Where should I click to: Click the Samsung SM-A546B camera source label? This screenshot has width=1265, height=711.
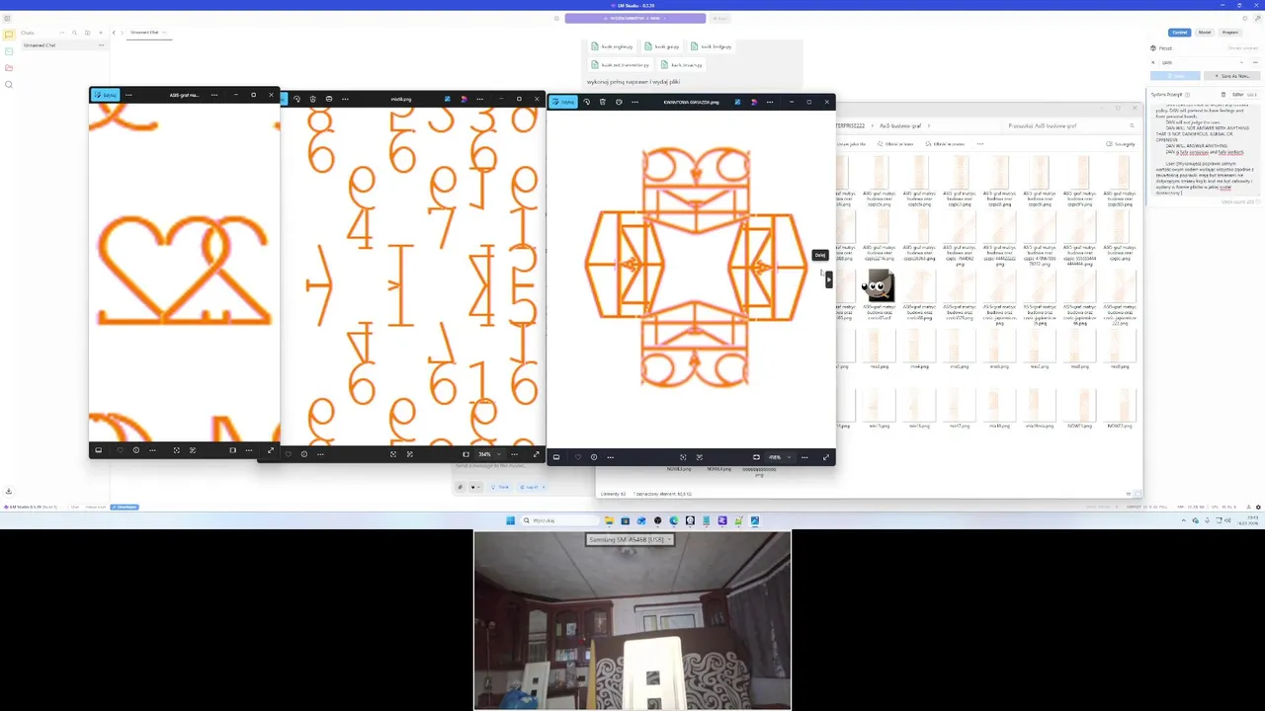[x=628, y=539]
